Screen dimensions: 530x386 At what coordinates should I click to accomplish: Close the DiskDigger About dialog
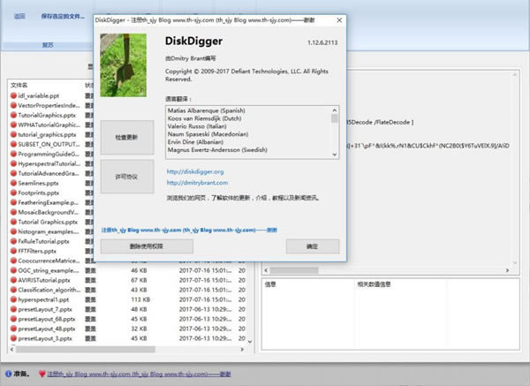[339, 20]
